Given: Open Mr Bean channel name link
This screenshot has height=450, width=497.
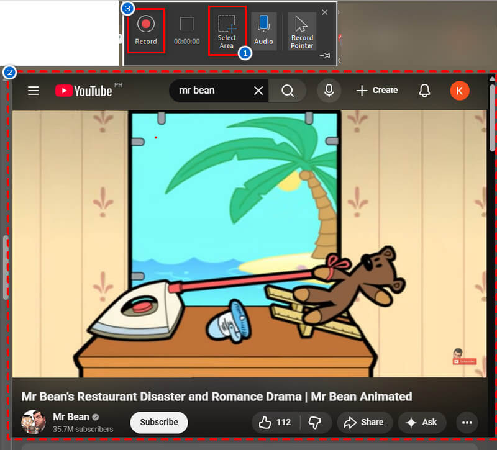Looking at the screenshot, I should point(71,416).
